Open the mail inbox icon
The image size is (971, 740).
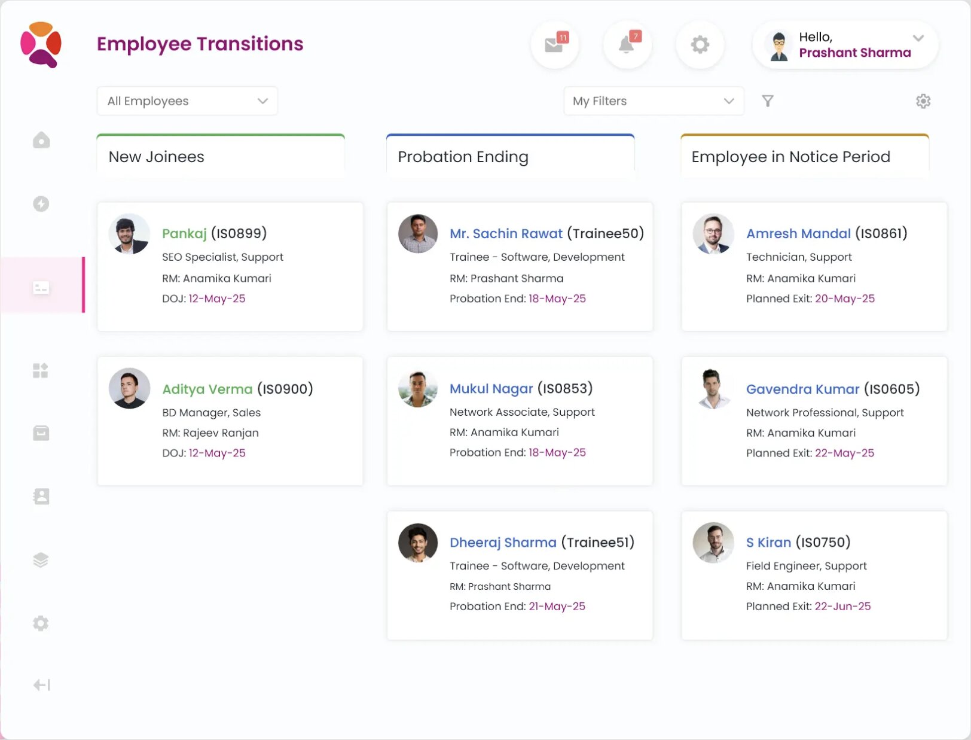click(554, 45)
